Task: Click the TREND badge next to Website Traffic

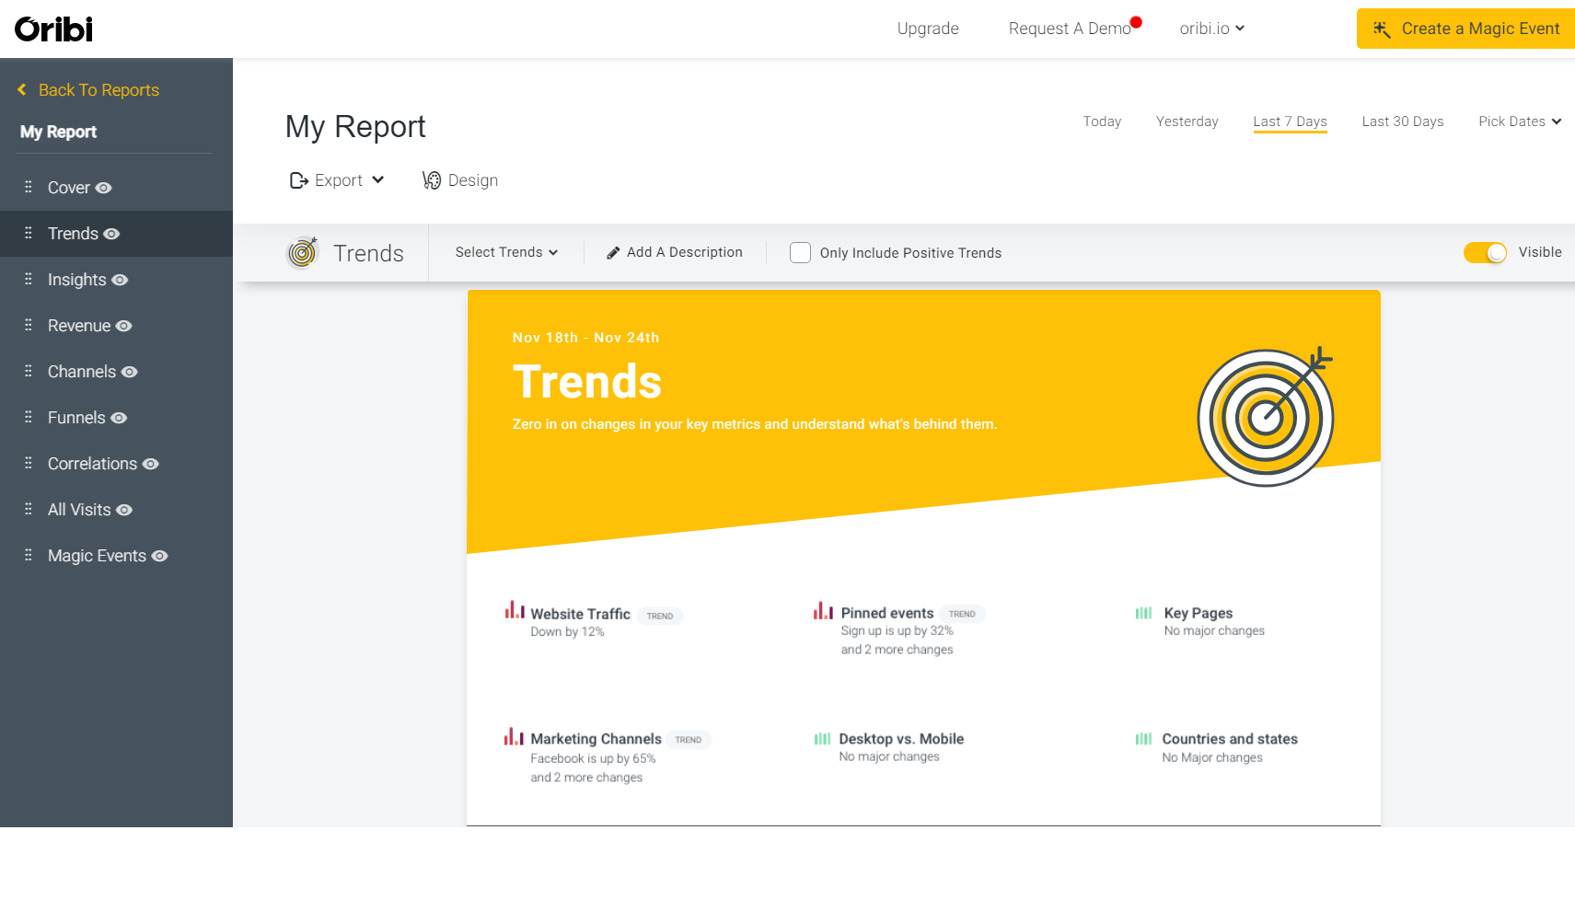Action: [x=660, y=616]
